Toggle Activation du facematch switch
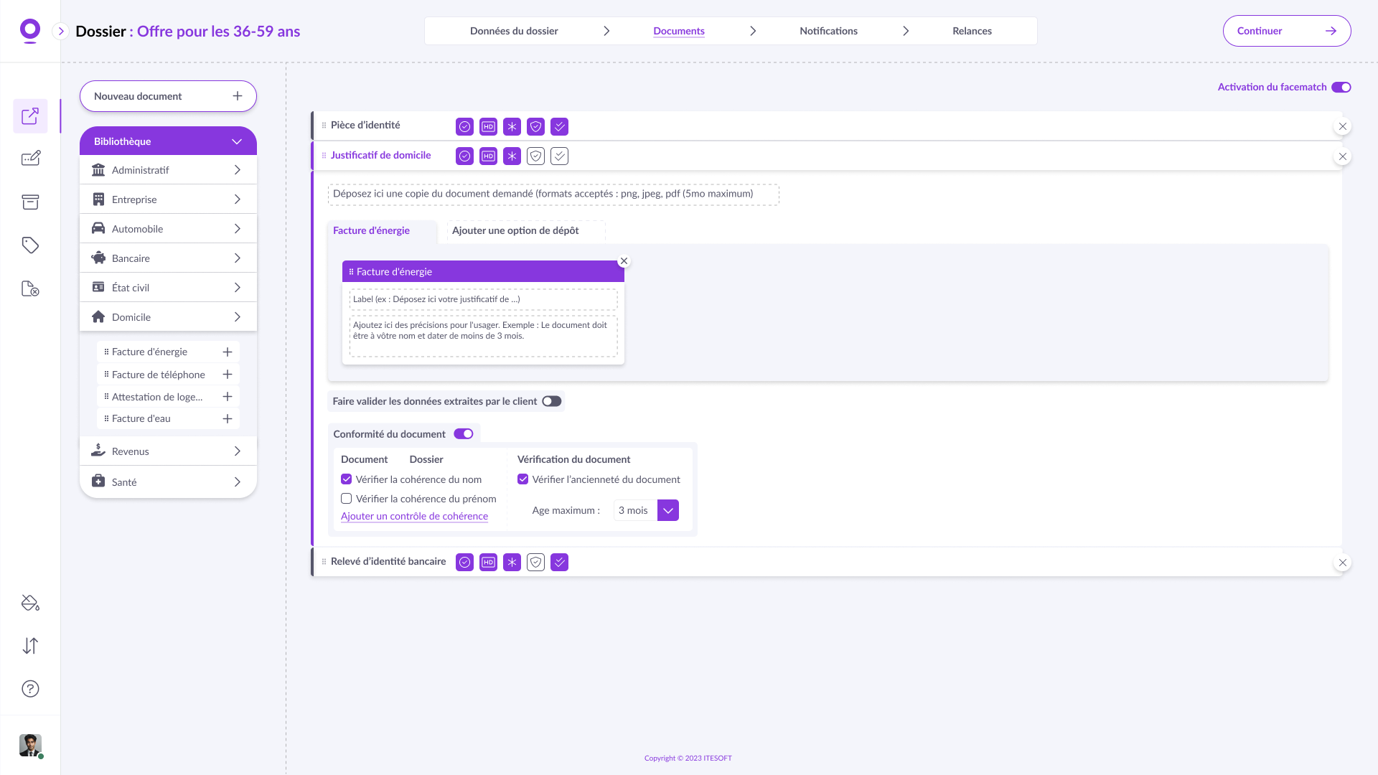 [1341, 88]
